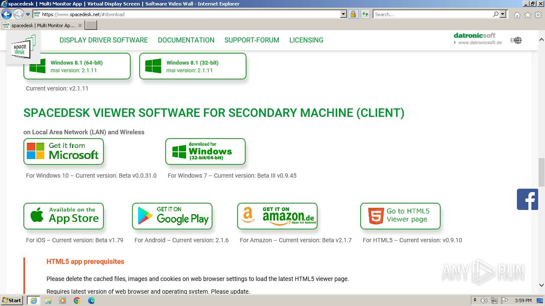Viewport: 545px width, 306px height.
Task: Click Go to HTML5 Viewer page badge
Action: click(x=400, y=216)
